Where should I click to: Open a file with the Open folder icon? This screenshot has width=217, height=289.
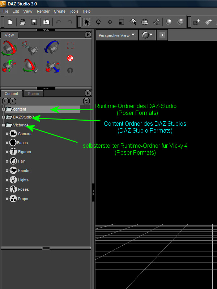[22, 22]
